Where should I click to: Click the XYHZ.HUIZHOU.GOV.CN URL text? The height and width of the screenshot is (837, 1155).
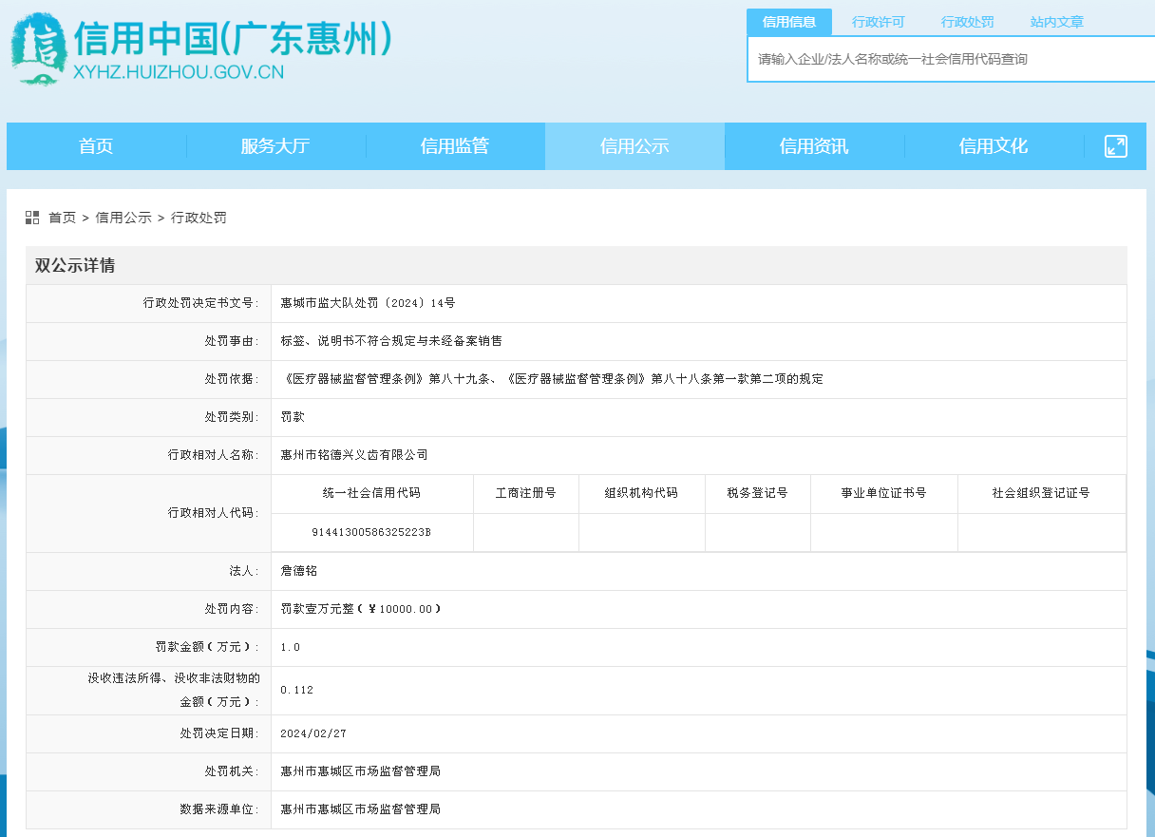point(179,71)
